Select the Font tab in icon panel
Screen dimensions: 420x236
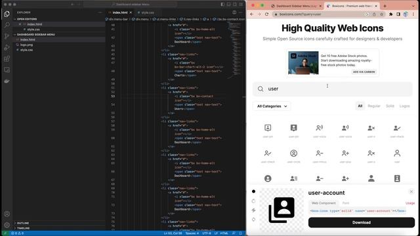click(346, 203)
